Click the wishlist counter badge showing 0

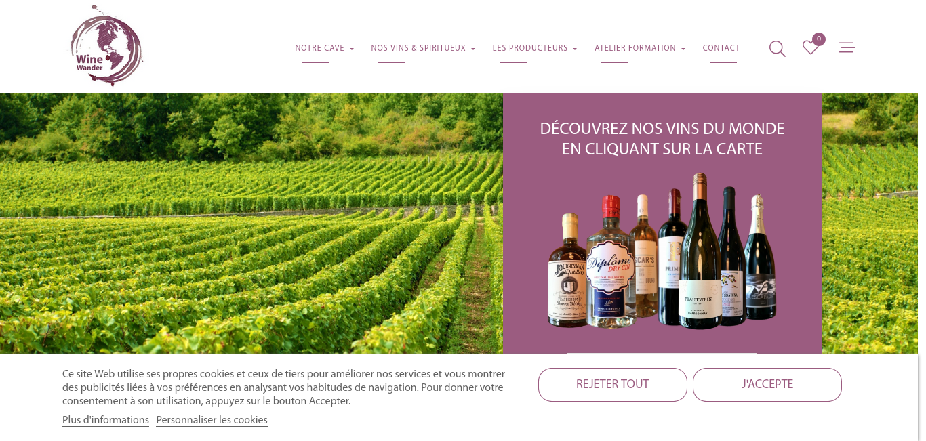[819, 39]
